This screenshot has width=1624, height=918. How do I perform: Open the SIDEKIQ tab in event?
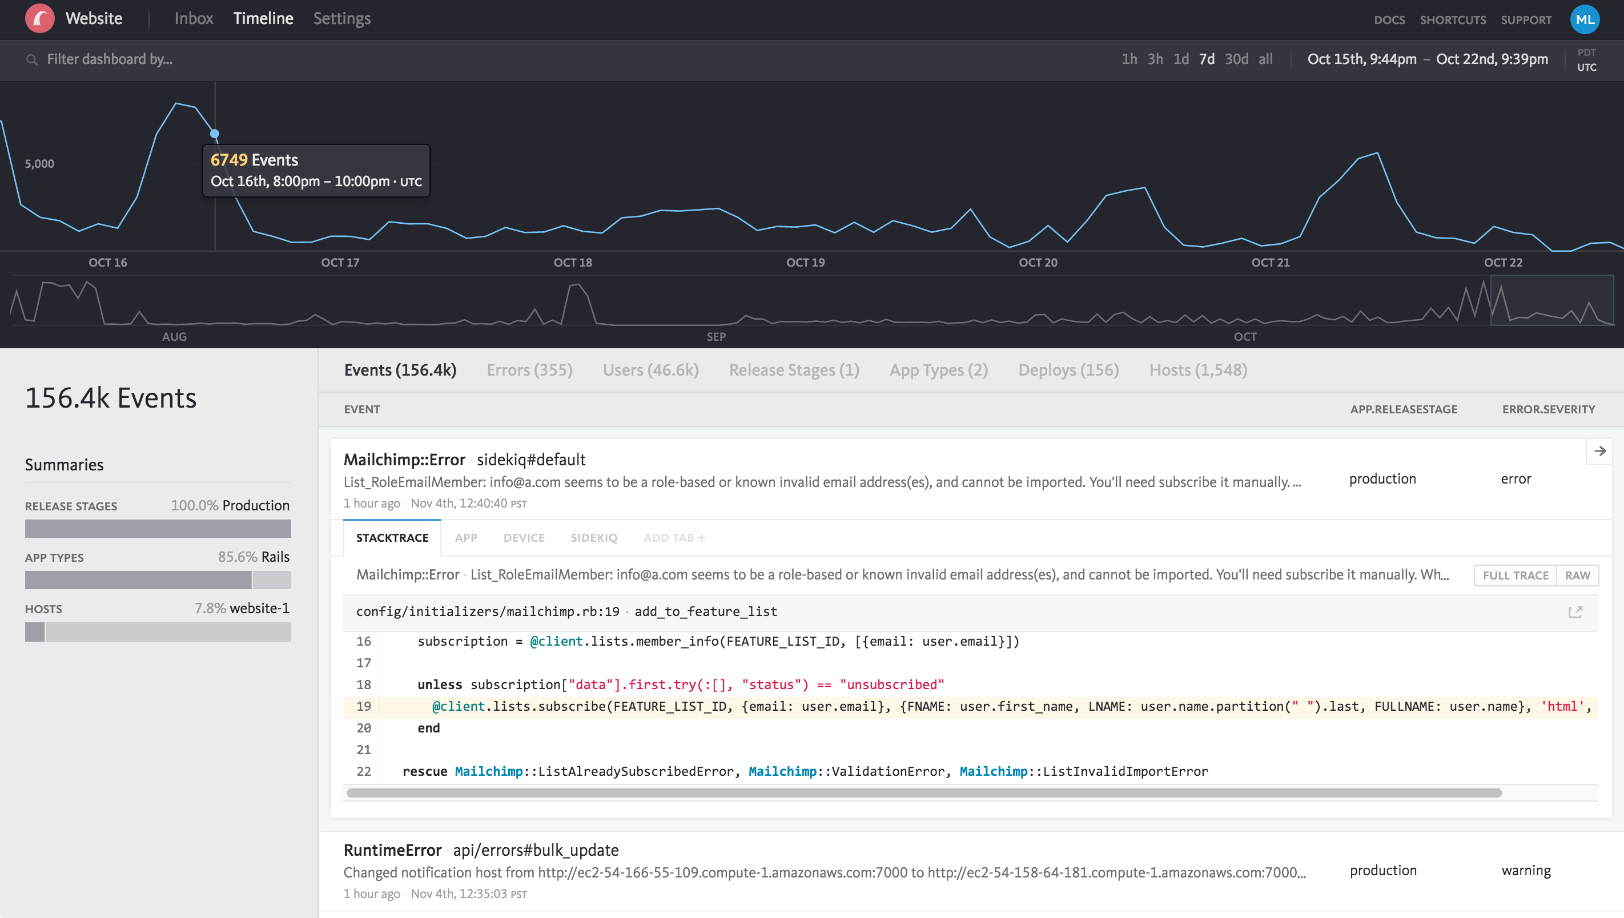click(594, 538)
